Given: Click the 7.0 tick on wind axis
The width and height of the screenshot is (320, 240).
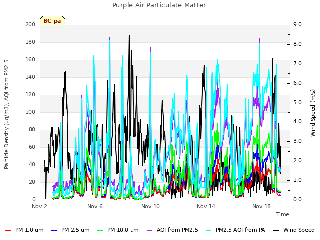Looking at the screenshot, I should click(298, 63).
